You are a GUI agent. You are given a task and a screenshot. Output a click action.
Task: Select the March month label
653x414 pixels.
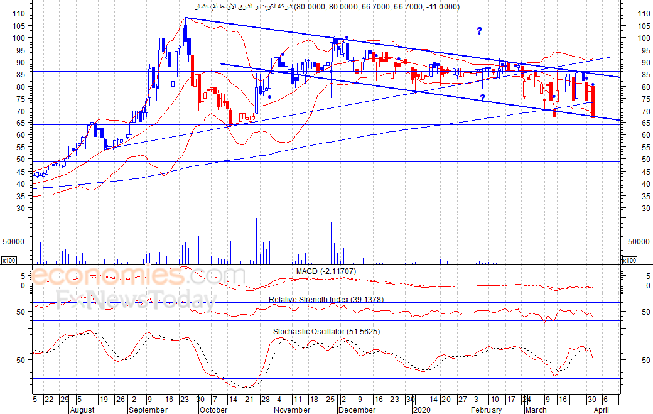click(536, 410)
